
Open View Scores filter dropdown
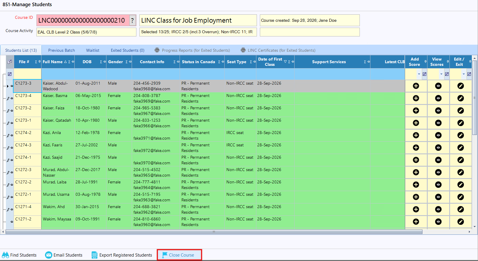[x=441, y=74]
